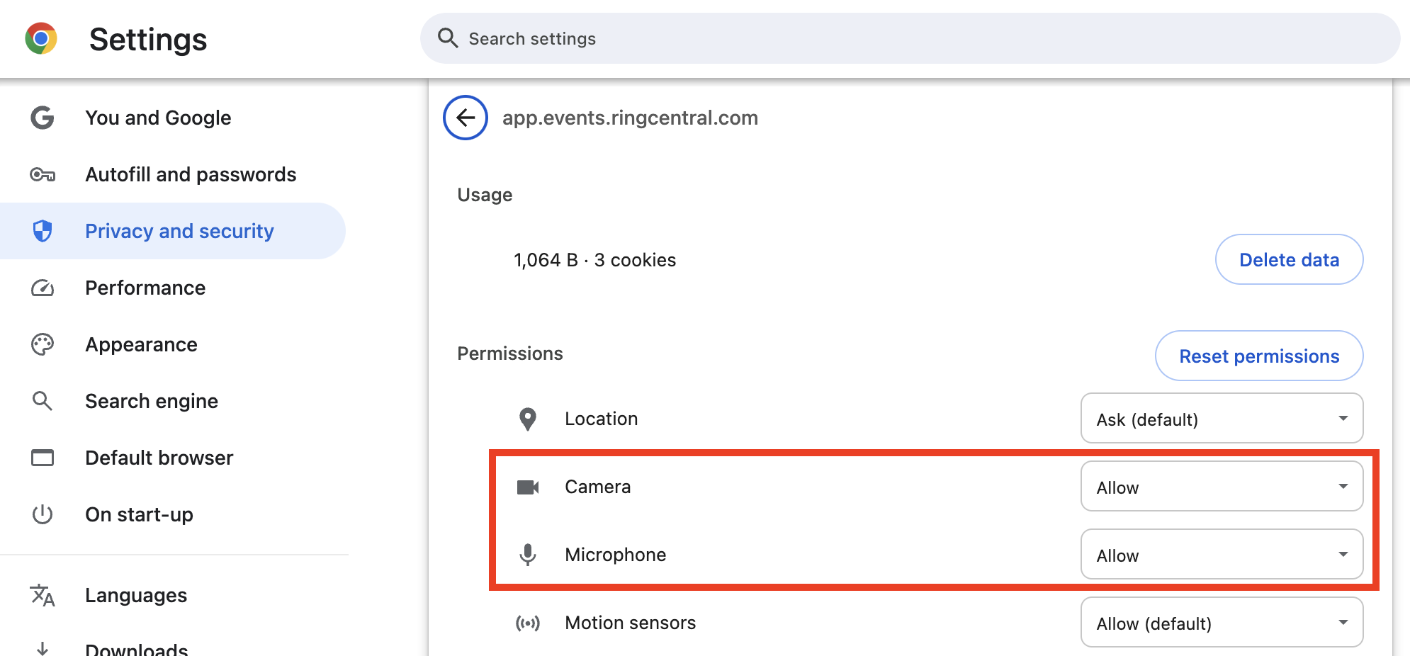1410x656 pixels.
Task: Click the speedometer Performance icon
Action: (x=43, y=288)
